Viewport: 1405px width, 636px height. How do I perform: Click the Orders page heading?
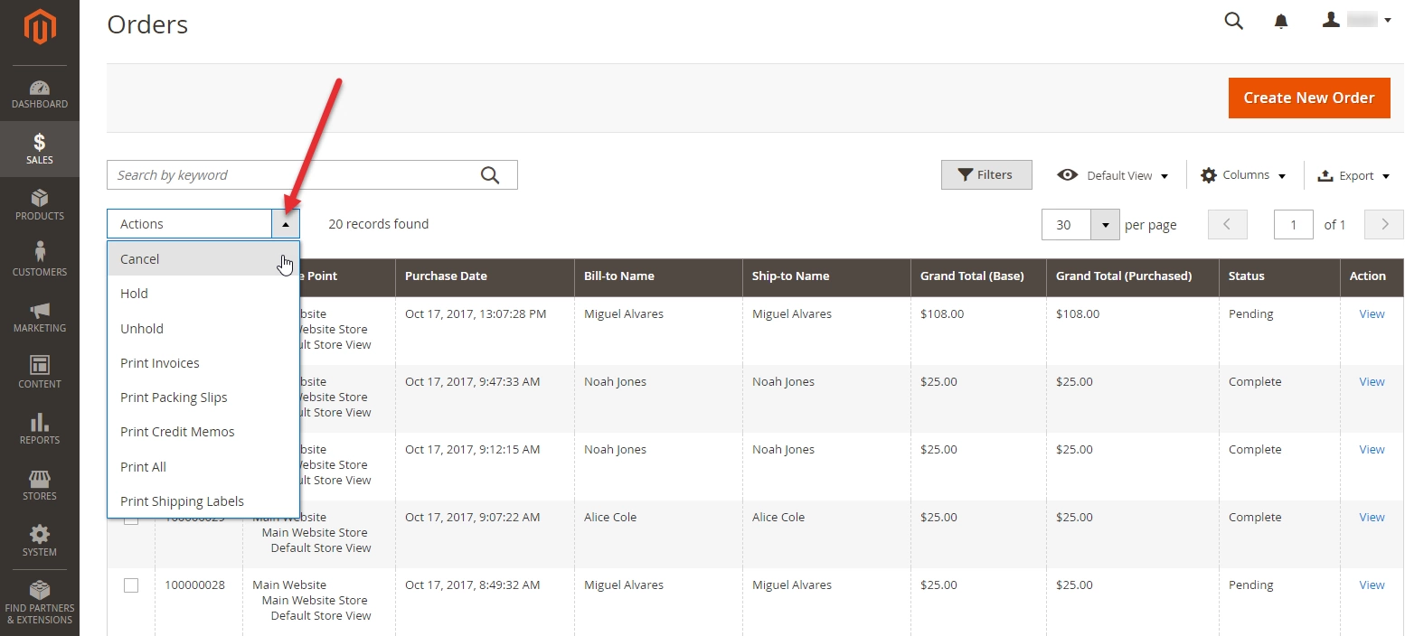147,24
